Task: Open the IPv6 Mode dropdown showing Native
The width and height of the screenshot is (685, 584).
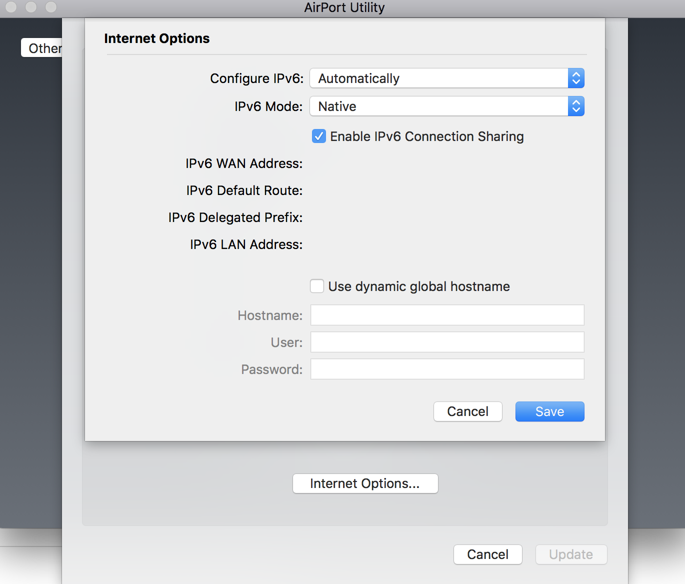Action: [447, 106]
